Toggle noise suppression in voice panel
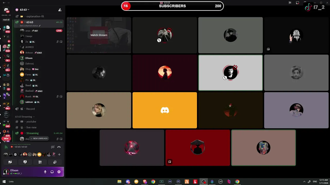The width and height of the screenshot is (330, 185). coord(53,147)
